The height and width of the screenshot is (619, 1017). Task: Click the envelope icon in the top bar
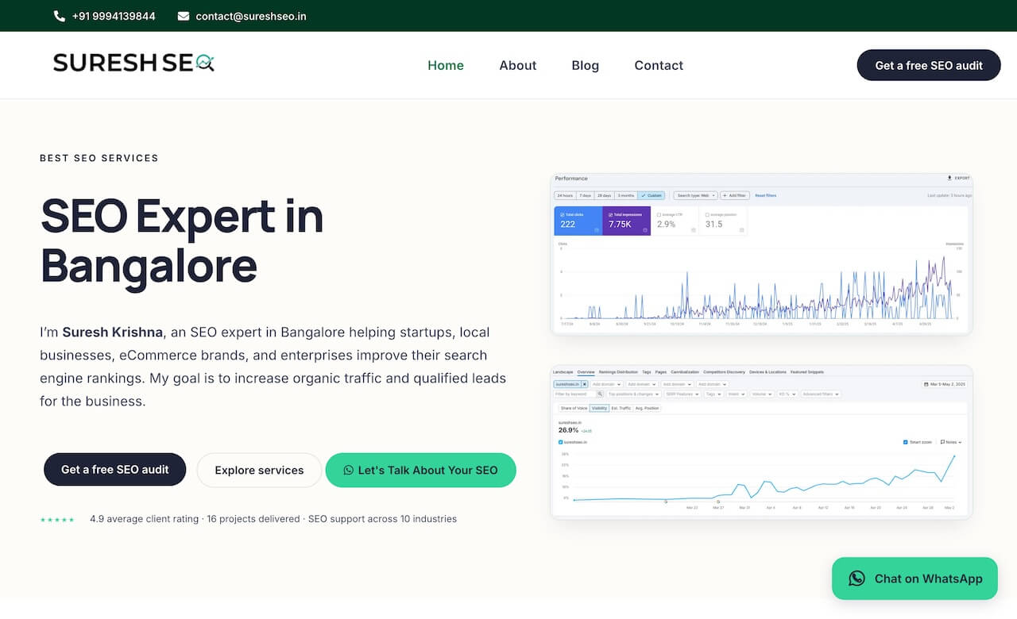click(184, 16)
